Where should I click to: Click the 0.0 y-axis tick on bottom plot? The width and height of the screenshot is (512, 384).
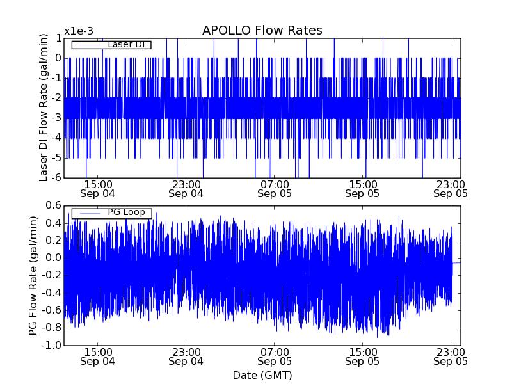(x=53, y=258)
